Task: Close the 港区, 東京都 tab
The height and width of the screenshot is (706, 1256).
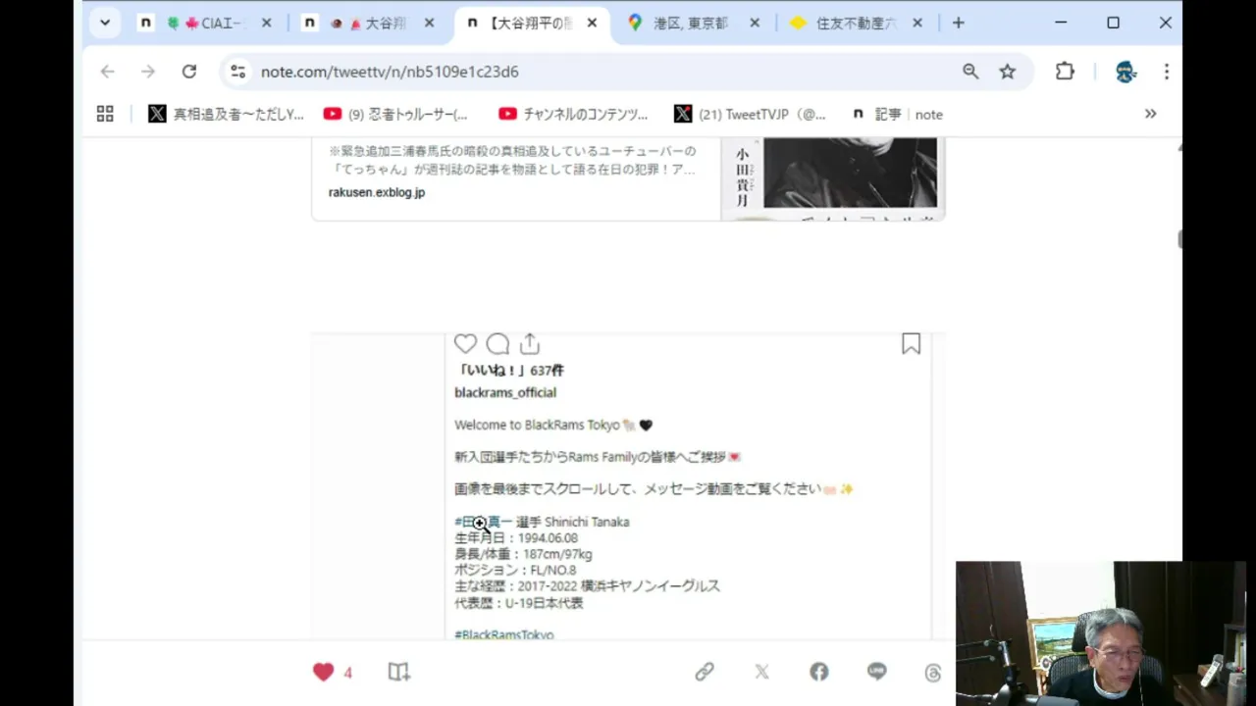Action: point(755,23)
